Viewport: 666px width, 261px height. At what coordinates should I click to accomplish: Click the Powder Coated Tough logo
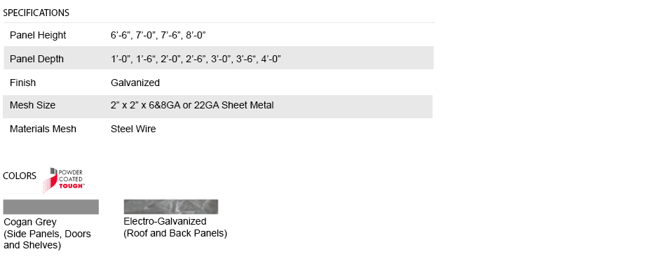coord(63,181)
